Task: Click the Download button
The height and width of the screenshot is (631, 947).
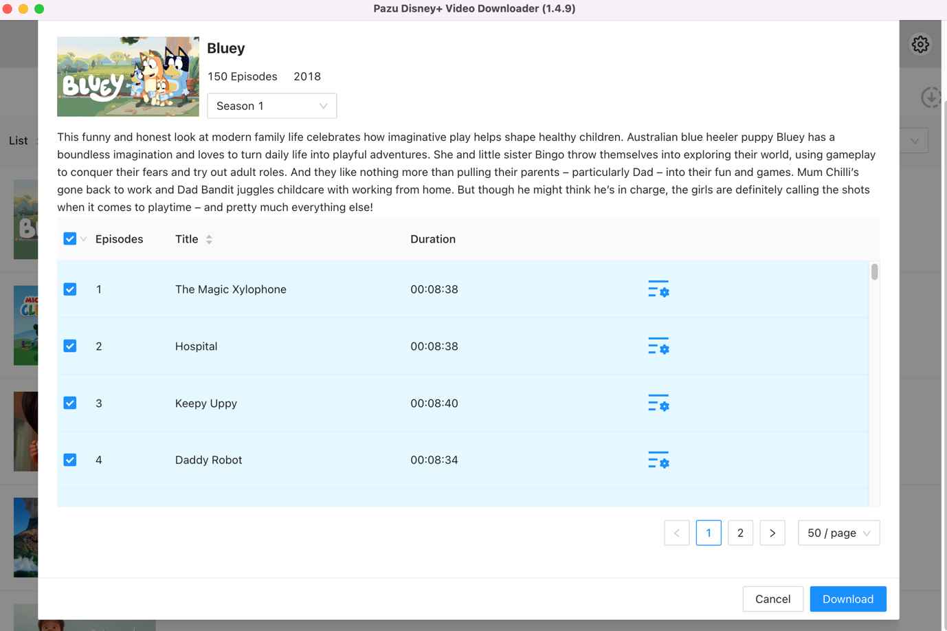Action: 847,599
